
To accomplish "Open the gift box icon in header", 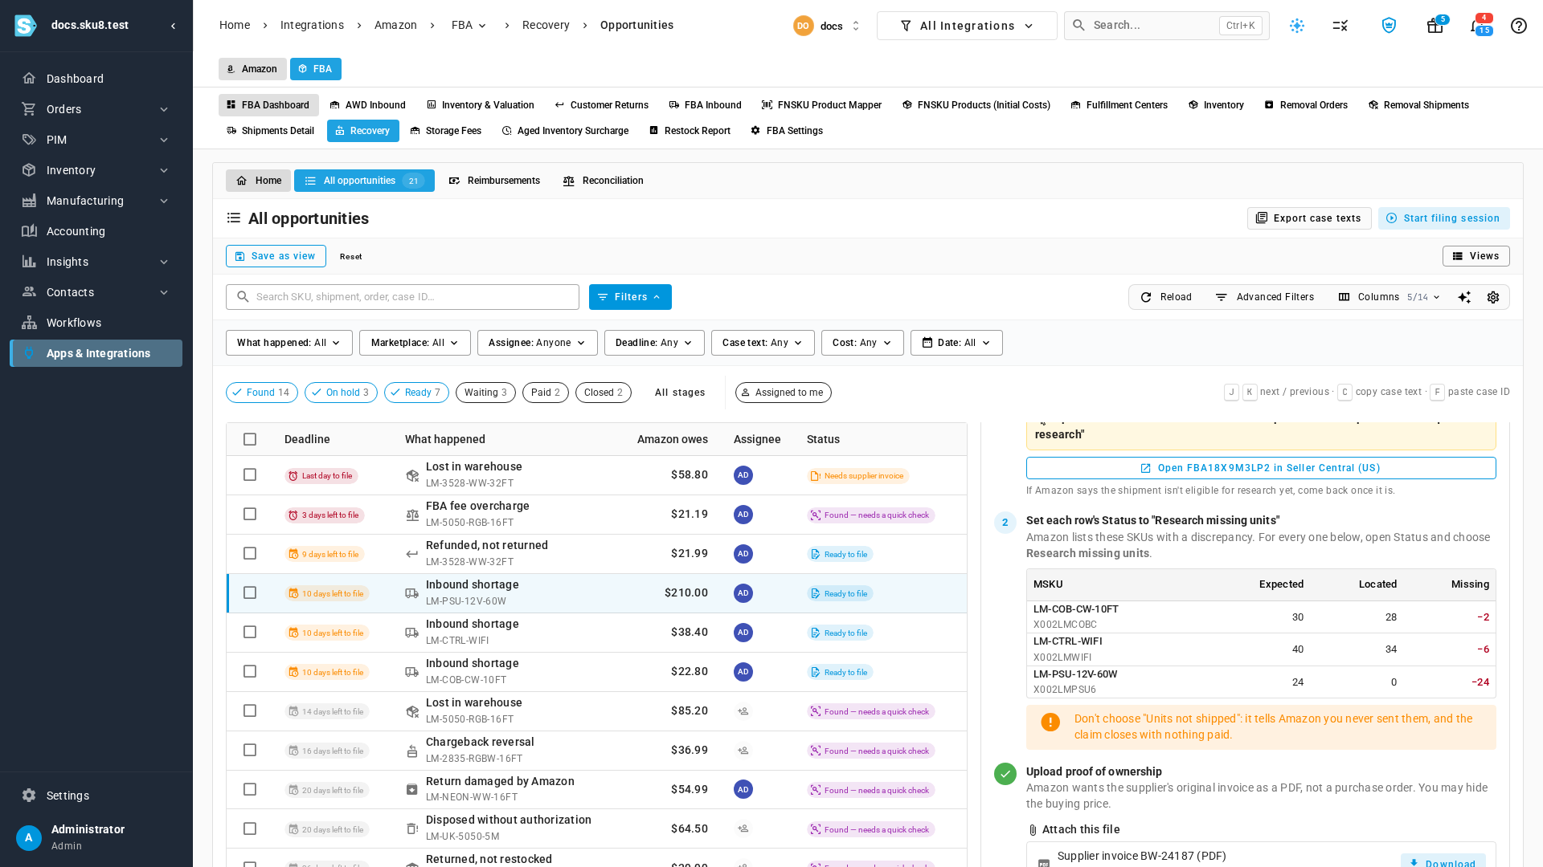I will [1435, 26].
